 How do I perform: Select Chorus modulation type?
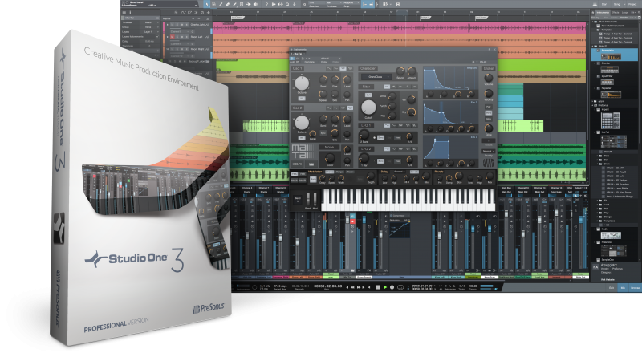(330, 172)
